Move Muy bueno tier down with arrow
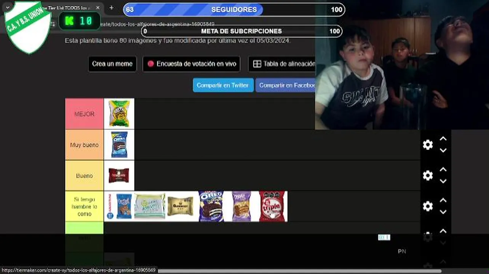Screen dimensions: 489x274 (x=443, y=150)
